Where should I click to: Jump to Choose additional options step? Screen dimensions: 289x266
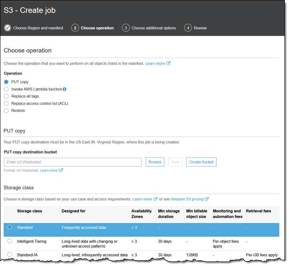pyautogui.click(x=154, y=28)
